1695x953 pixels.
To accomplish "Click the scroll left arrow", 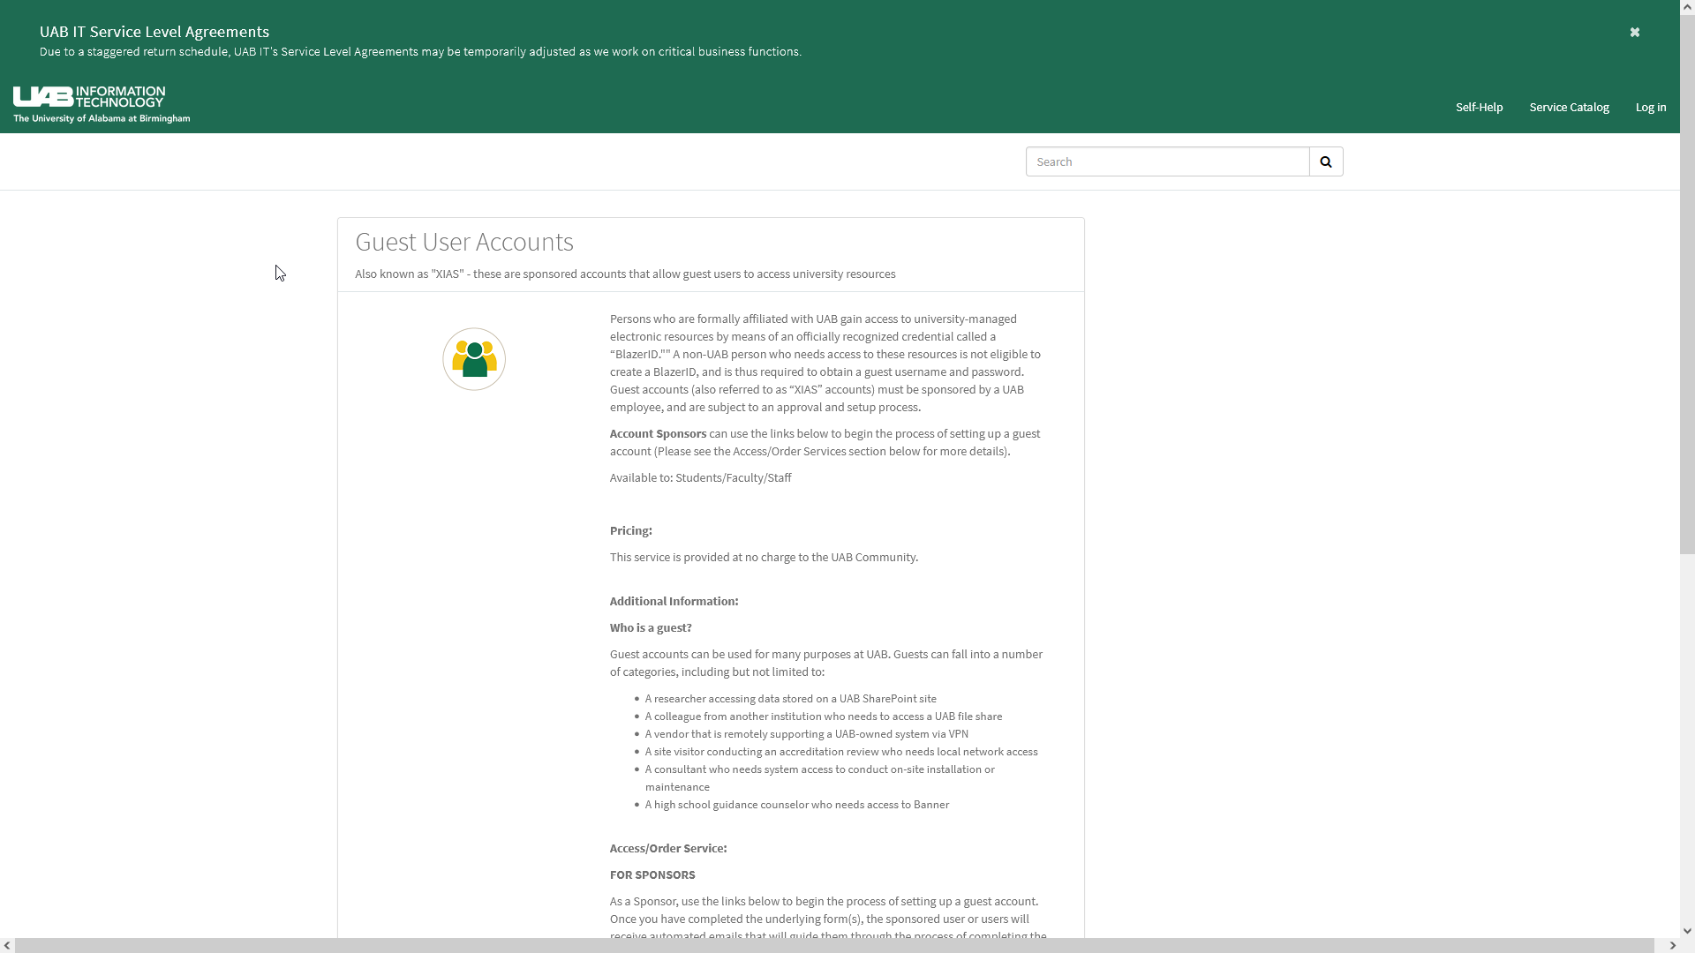I will 7,946.
